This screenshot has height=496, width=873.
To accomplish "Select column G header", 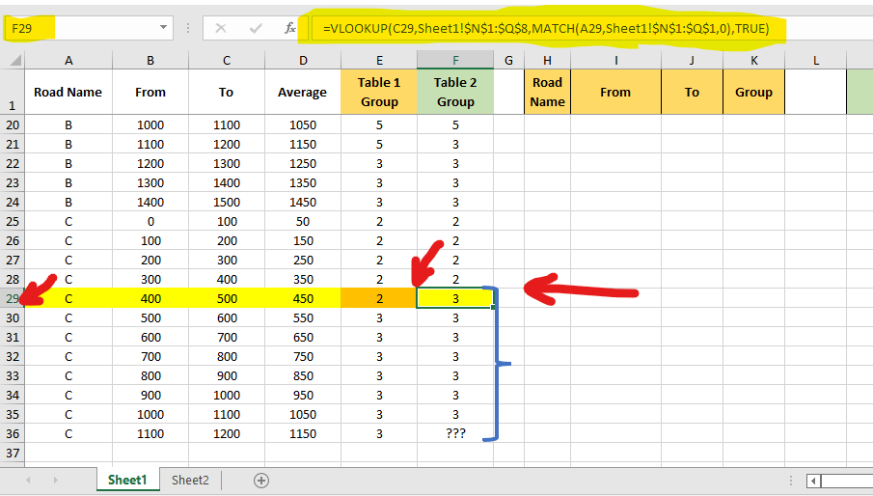I will tap(509, 60).
